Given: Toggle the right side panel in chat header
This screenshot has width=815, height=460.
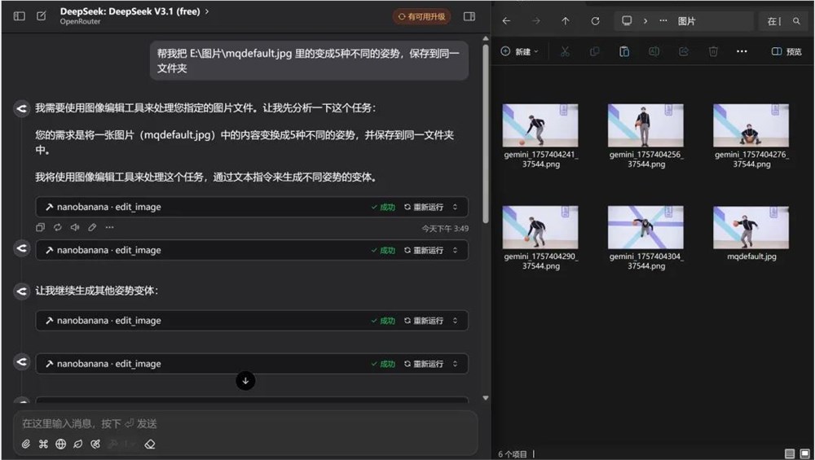Looking at the screenshot, I should tap(469, 16).
